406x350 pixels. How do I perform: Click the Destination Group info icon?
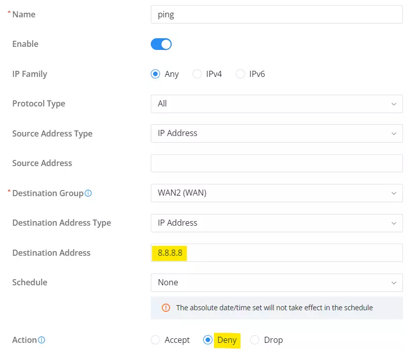click(88, 193)
